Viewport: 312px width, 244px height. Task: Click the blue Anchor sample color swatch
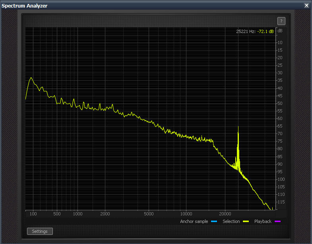[x=214, y=222]
